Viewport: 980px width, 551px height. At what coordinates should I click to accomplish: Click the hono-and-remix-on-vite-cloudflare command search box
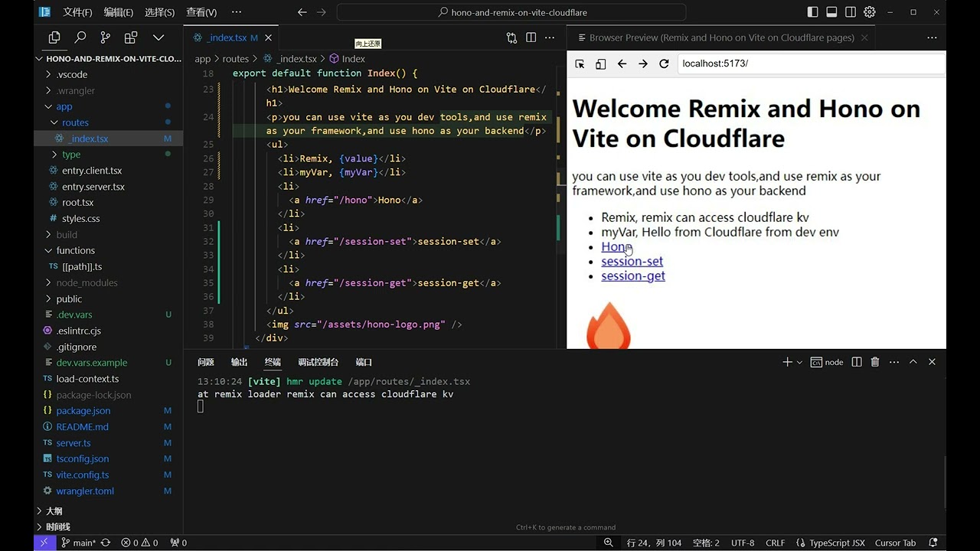(511, 12)
